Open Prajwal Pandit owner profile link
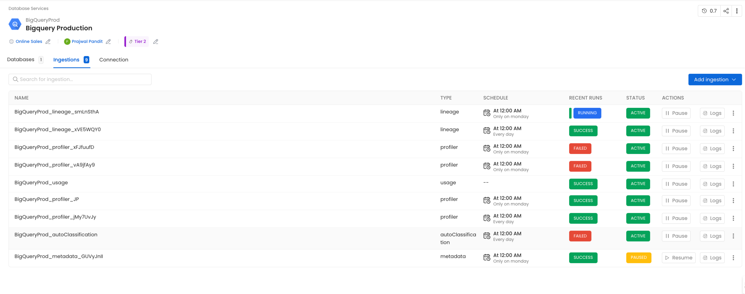Viewport: 745px width, 294px height. [87, 42]
